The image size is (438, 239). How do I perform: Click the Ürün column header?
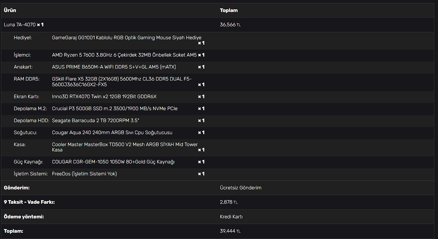pyautogui.click(x=10, y=10)
